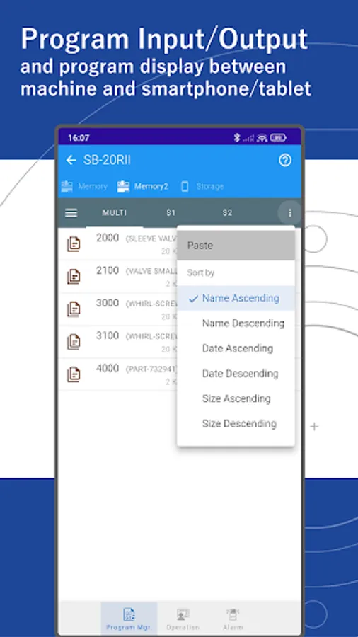Select the Storage phone icon
Viewport: 358px width, 637px height.
coord(185,186)
